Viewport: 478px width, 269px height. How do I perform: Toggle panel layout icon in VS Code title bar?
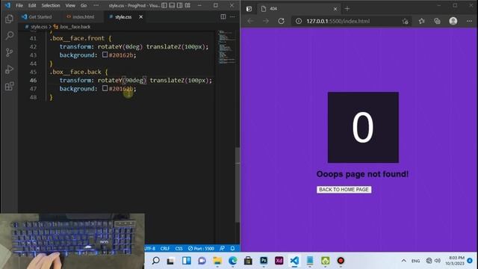[172, 5]
